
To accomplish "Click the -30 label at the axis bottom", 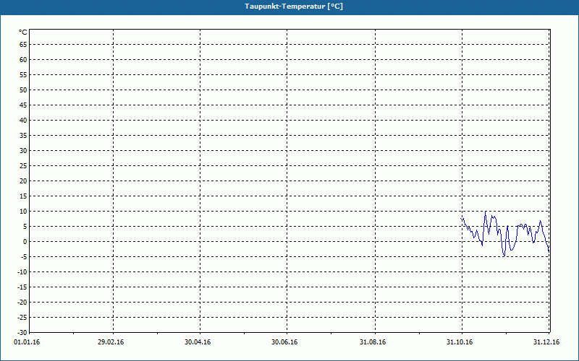I will [x=22, y=333].
